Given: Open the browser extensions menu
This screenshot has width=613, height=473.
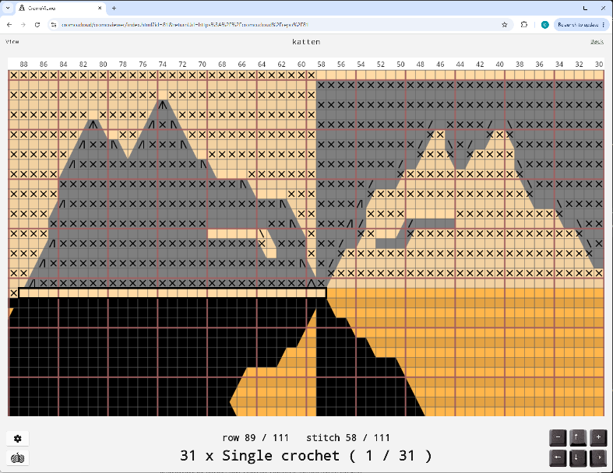Looking at the screenshot, I should click(524, 25).
